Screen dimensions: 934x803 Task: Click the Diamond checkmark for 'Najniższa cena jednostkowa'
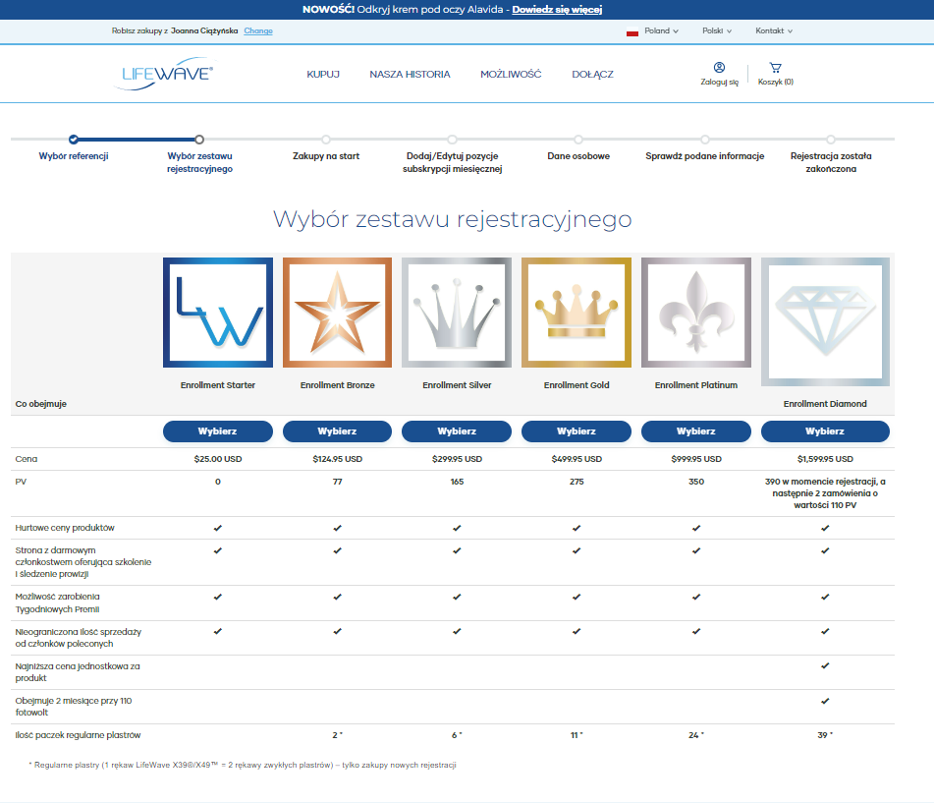[825, 665]
